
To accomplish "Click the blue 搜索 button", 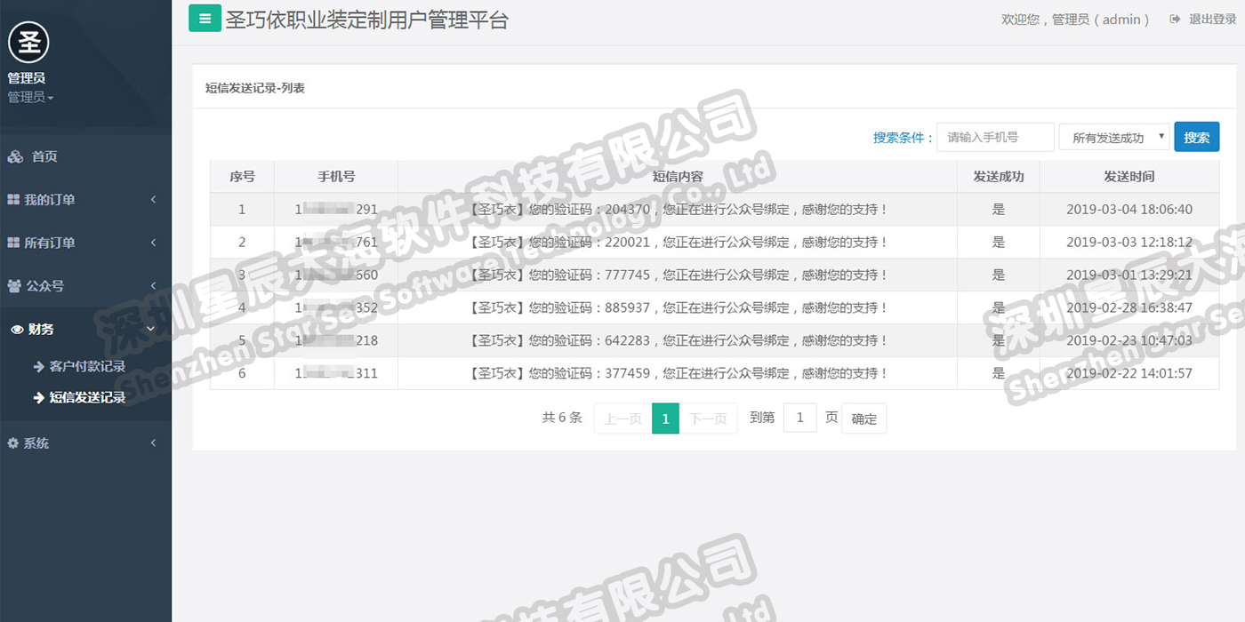I will 1196,137.
